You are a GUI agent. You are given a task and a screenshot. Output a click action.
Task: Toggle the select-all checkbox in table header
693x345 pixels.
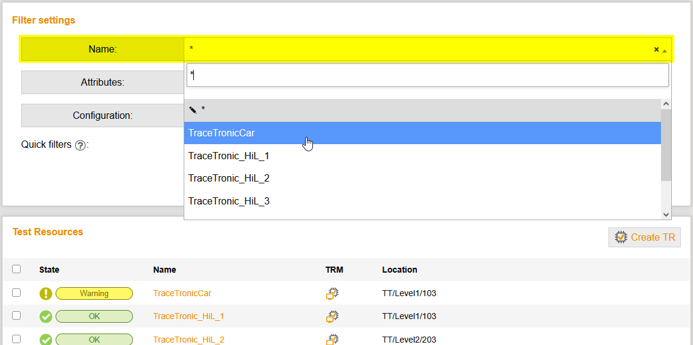click(16, 270)
